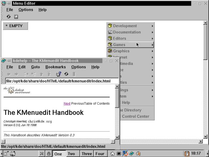Click the EMPTY menu button

(15, 26)
